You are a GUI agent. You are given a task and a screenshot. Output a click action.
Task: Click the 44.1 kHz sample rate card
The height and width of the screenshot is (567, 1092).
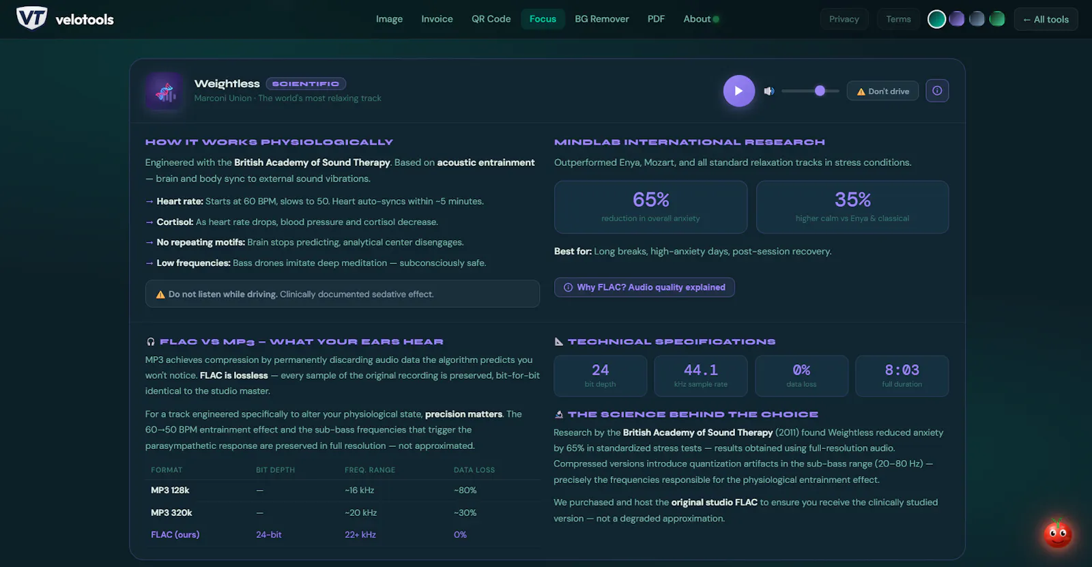pyautogui.click(x=701, y=376)
